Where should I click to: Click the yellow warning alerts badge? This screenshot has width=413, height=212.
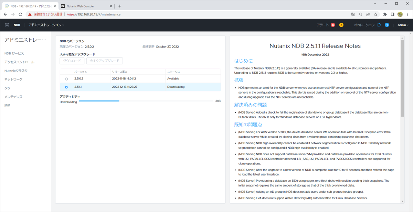(x=341, y=25)
